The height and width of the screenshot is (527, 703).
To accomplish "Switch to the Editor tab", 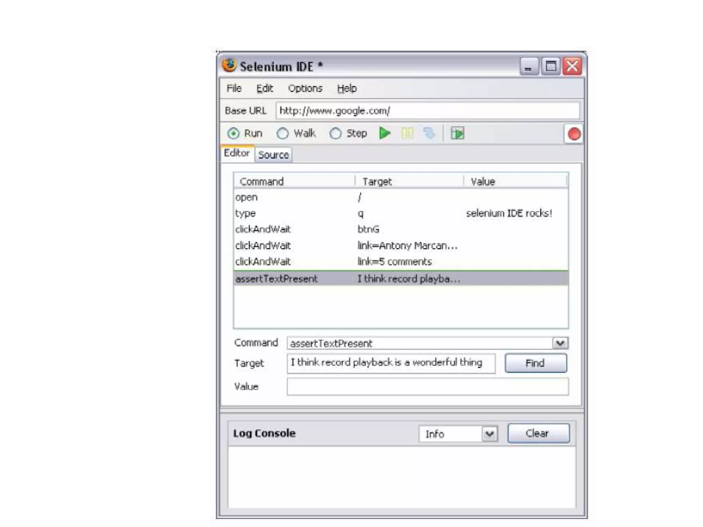I will click(237, 153).
